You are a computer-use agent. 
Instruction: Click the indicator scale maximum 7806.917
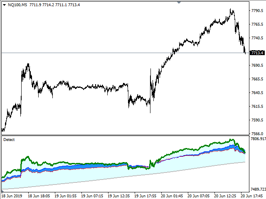(258, 139)
